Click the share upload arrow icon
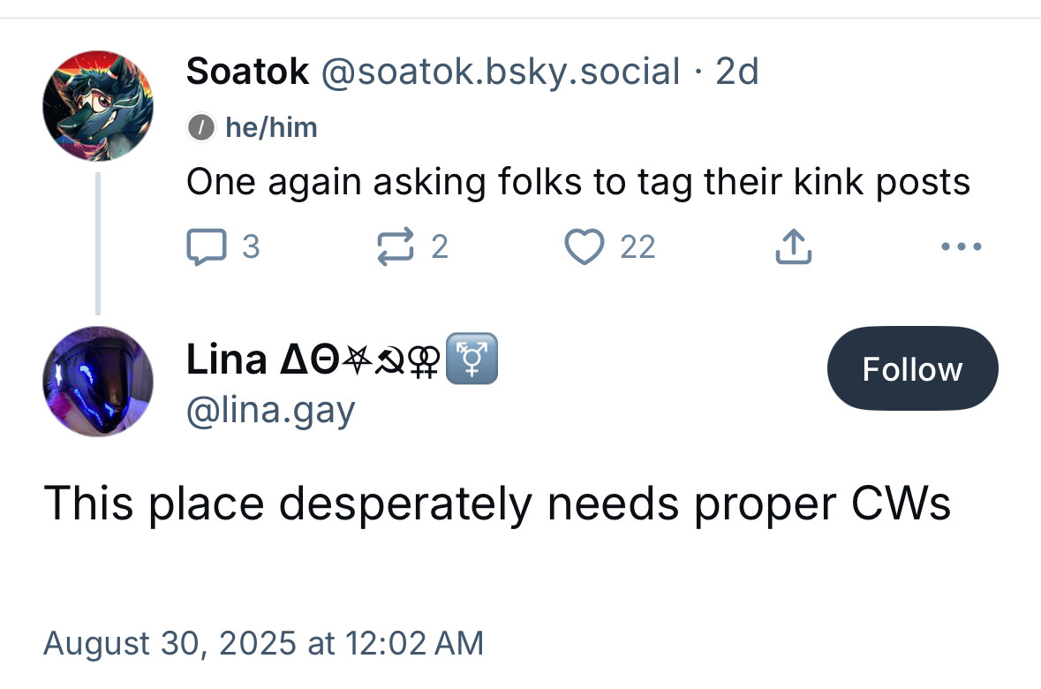The width and height of the screenshot is (1041, 689). pos(792,247)
